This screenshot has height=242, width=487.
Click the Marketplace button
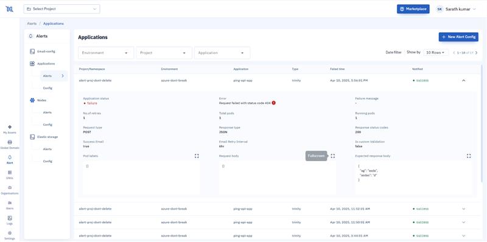point(413,9)
